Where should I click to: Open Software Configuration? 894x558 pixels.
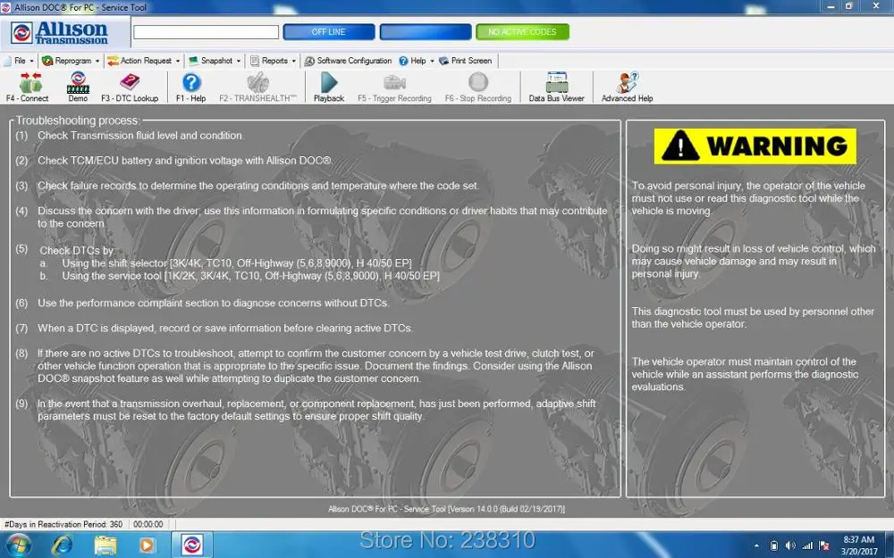point(348,61)
